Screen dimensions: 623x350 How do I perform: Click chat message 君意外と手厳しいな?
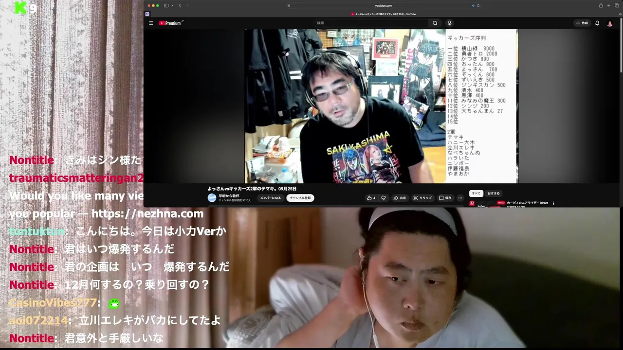click(114, 338)
